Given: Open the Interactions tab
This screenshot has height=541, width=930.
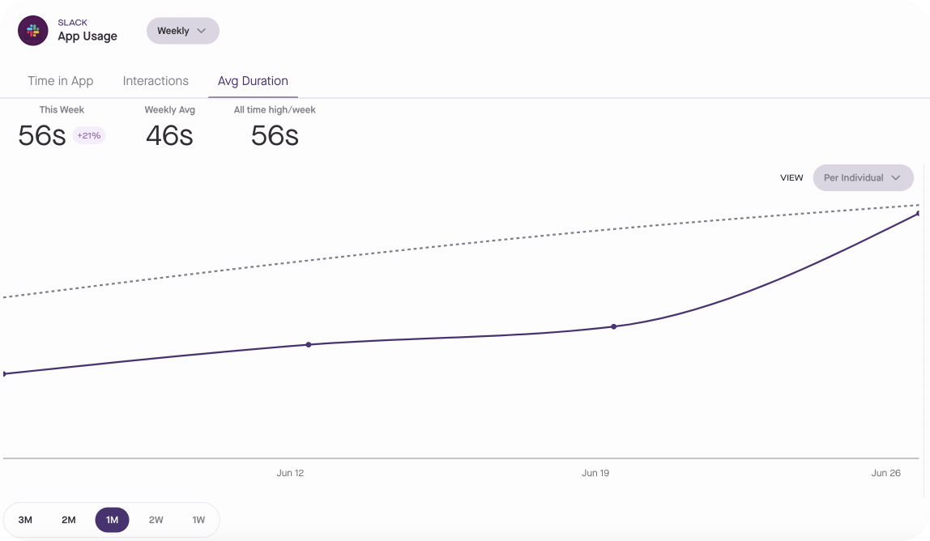Looking at the screenshot, I should click(155, 80).
